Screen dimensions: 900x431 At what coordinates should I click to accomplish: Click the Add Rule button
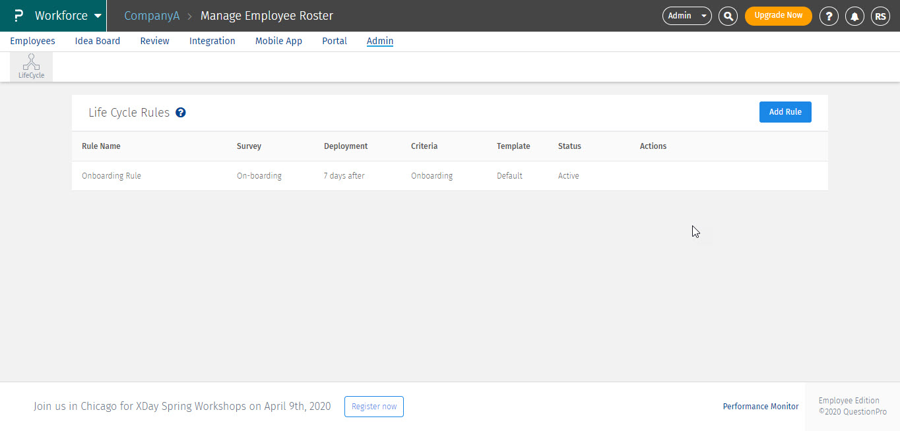pyautogui.click(x=785, y=112)
